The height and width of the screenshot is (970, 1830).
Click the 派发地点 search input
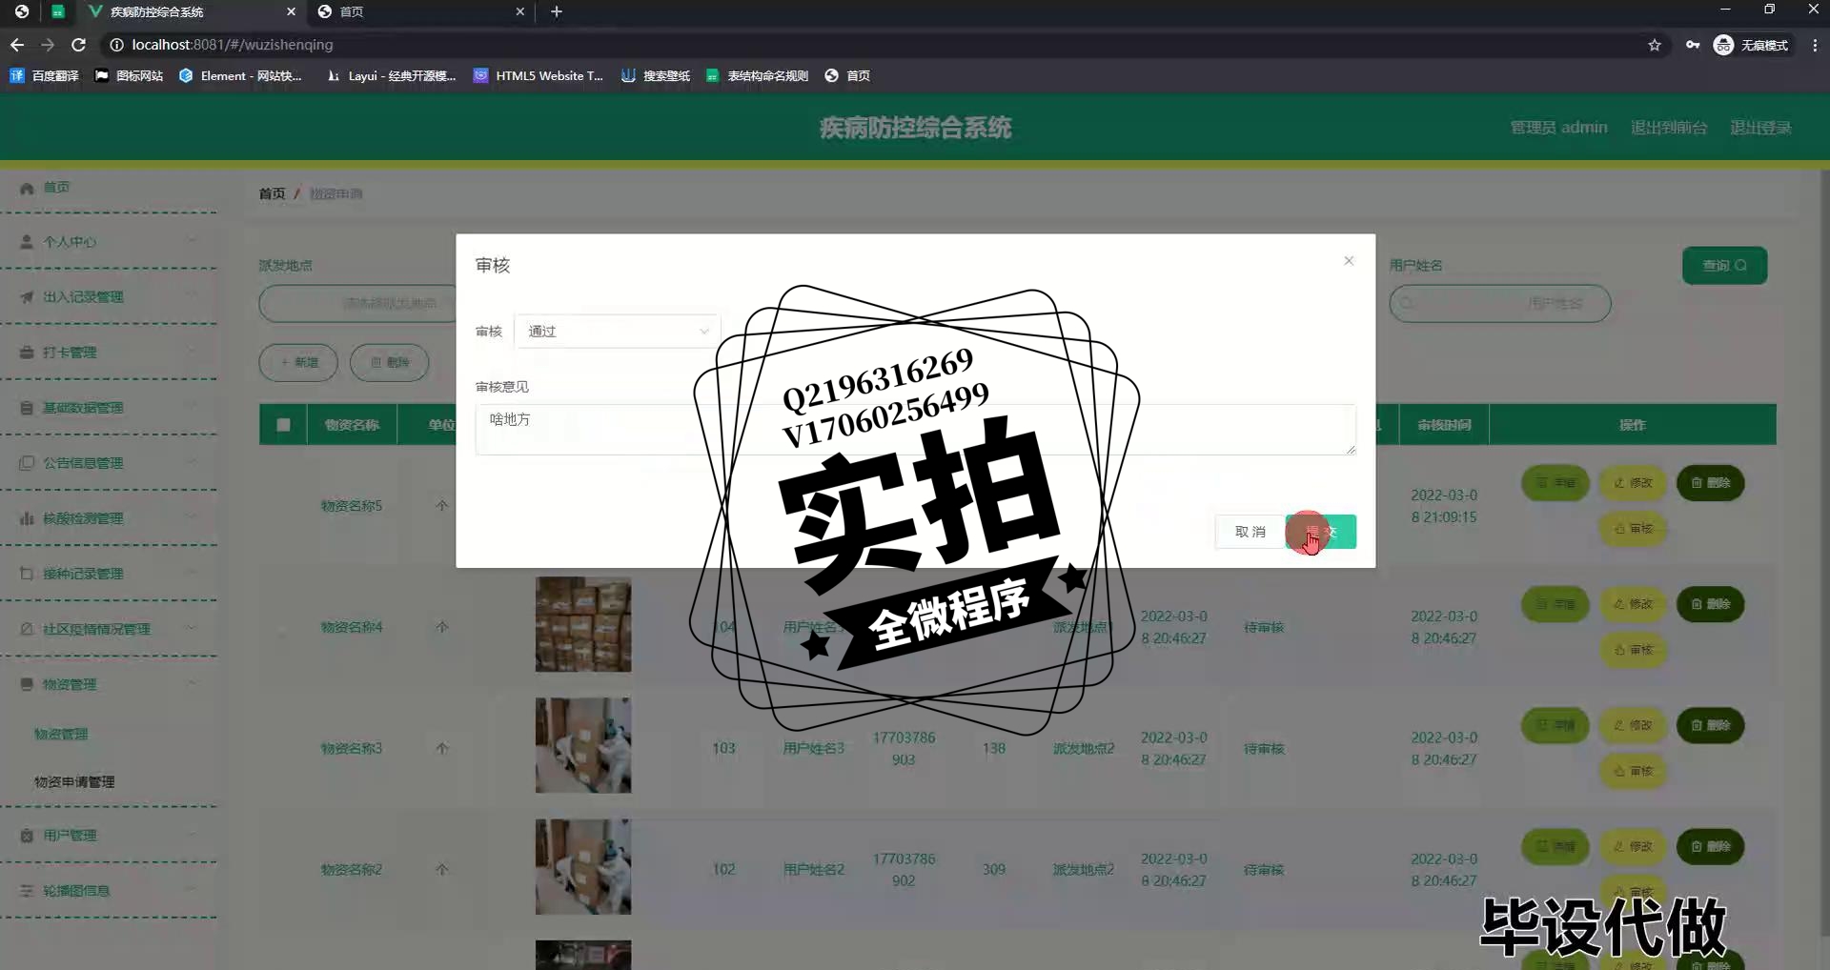click(x=357, y=303)
